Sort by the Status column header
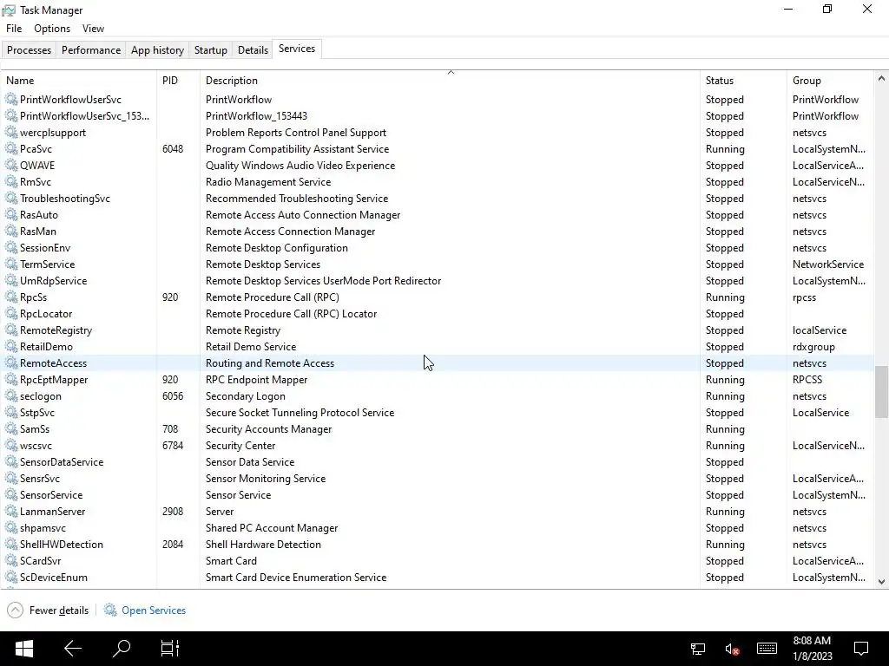 click(x=743, y=81)
